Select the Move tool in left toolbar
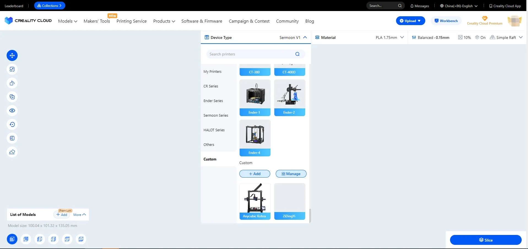The width and height of the screenshot is (528, 249). click(12, 55)
